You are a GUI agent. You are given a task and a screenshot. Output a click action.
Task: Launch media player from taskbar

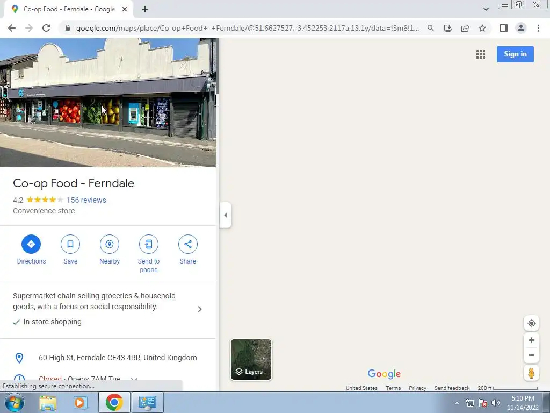81,402
